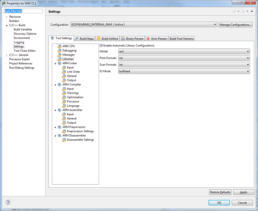Click the Link Order folder icon
258x211 pixels.
click(64, 72)
